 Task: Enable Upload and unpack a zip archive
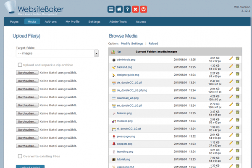pyautogui.click(x=20, y=65)
